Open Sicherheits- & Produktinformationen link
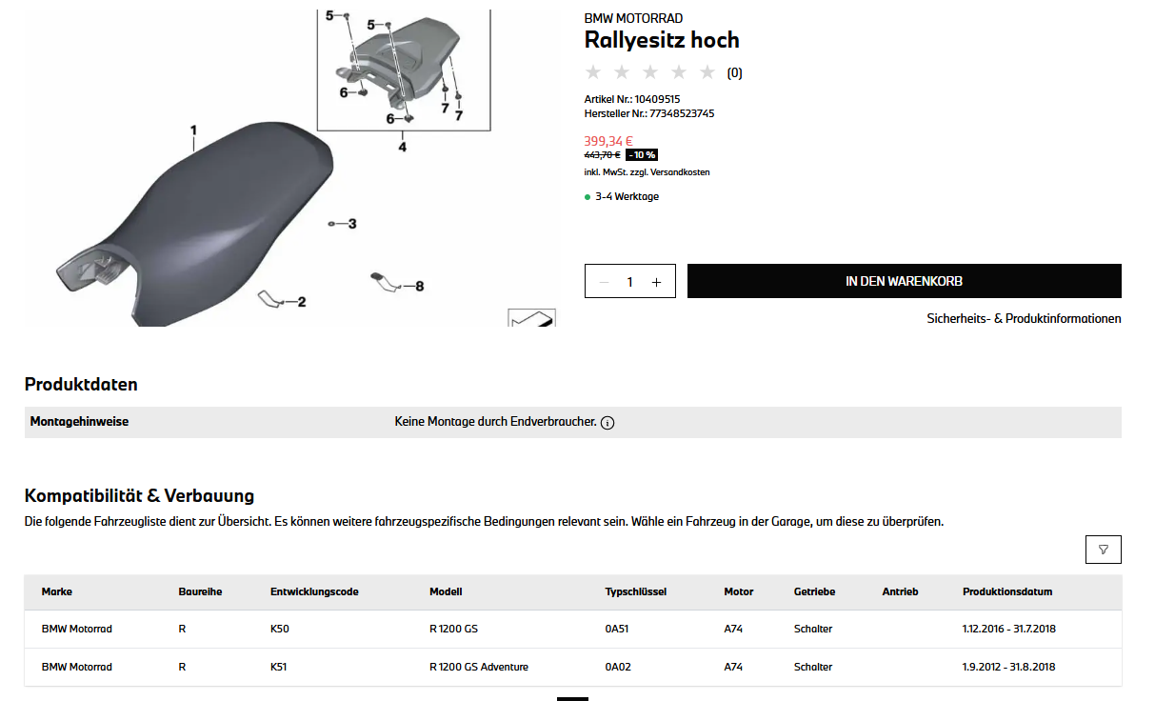1155x701 pixels. click(1024, 319)
